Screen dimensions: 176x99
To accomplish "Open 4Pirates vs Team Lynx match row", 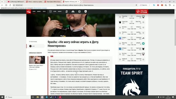I will pos(132,49).
